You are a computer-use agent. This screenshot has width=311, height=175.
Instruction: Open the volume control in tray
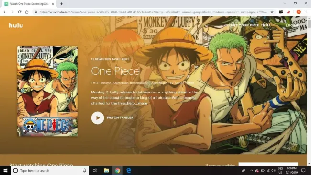click(x=273, y=170)
